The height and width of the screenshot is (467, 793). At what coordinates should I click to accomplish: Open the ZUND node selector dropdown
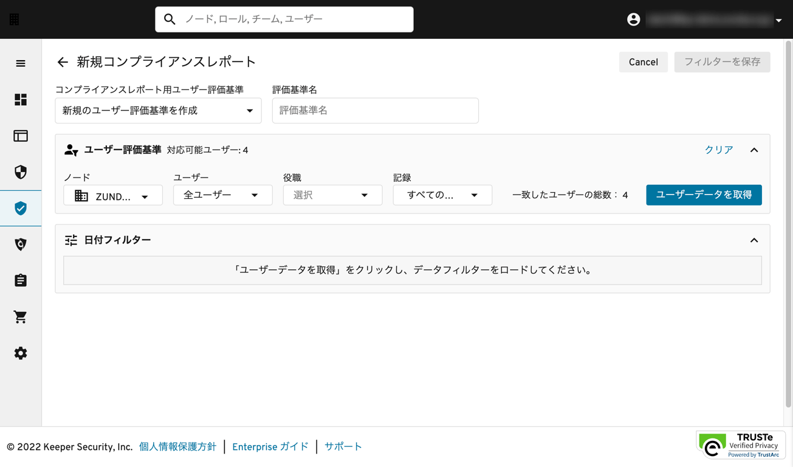112,195
